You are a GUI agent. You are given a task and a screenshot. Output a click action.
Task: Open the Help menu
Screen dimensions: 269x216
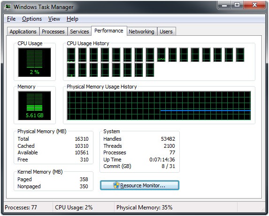click(72, 19)
